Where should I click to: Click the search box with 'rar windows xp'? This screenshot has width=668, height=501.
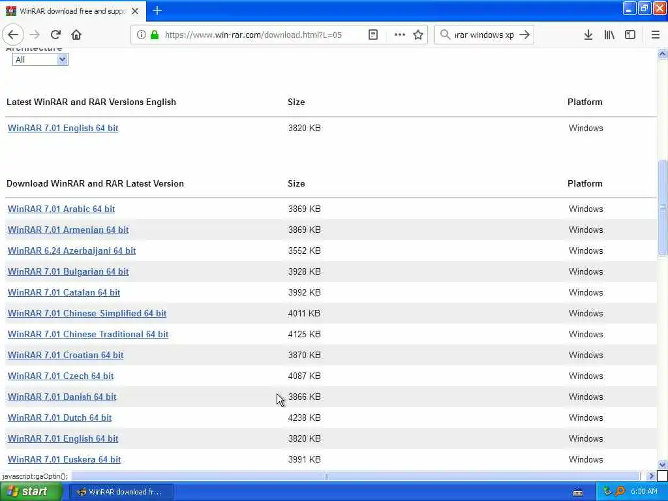point(485,35)
